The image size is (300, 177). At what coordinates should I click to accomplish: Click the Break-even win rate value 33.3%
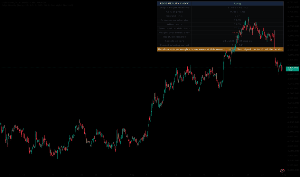coord(238,20)
